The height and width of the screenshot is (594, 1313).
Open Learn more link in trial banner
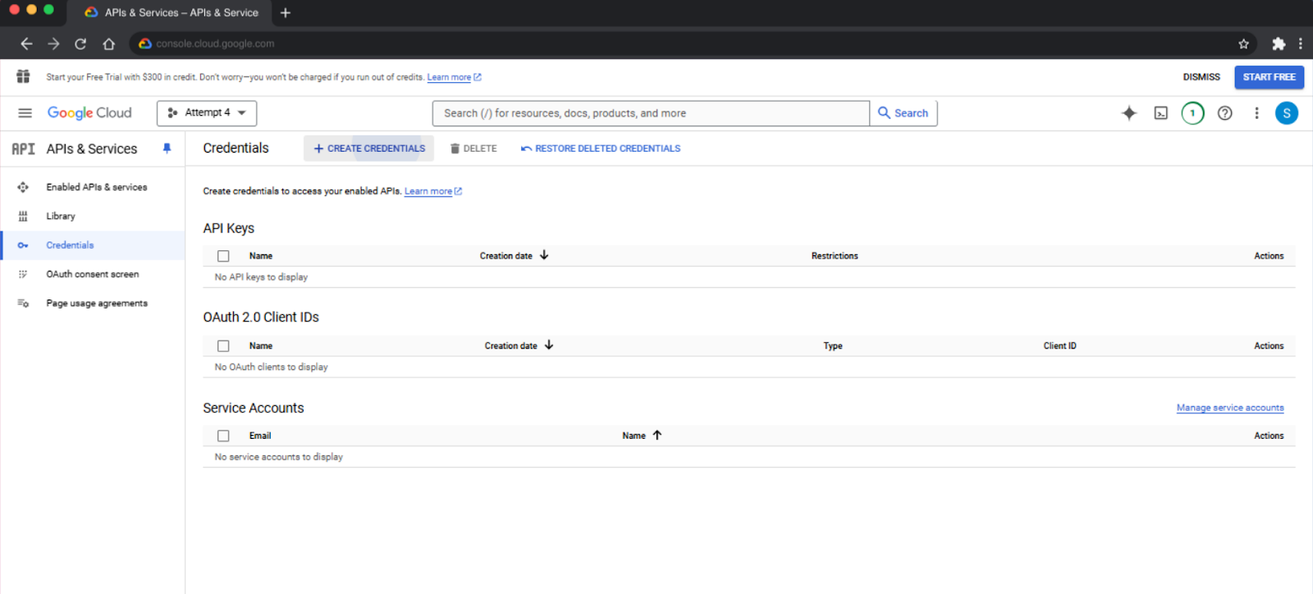pyautogui.click(x=454, y=77)
